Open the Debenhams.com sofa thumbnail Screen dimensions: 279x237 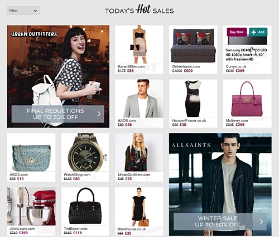tap(193, 45)
